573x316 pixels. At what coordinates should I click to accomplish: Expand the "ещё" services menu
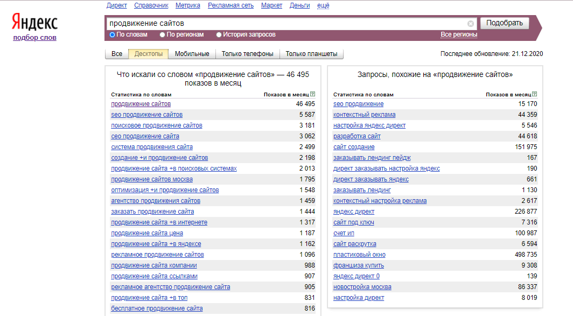pyautogui.click(x=323, y=5)
